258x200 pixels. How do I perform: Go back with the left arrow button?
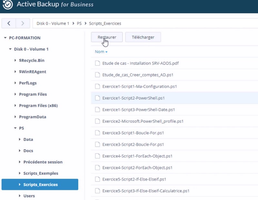point(9,23)
